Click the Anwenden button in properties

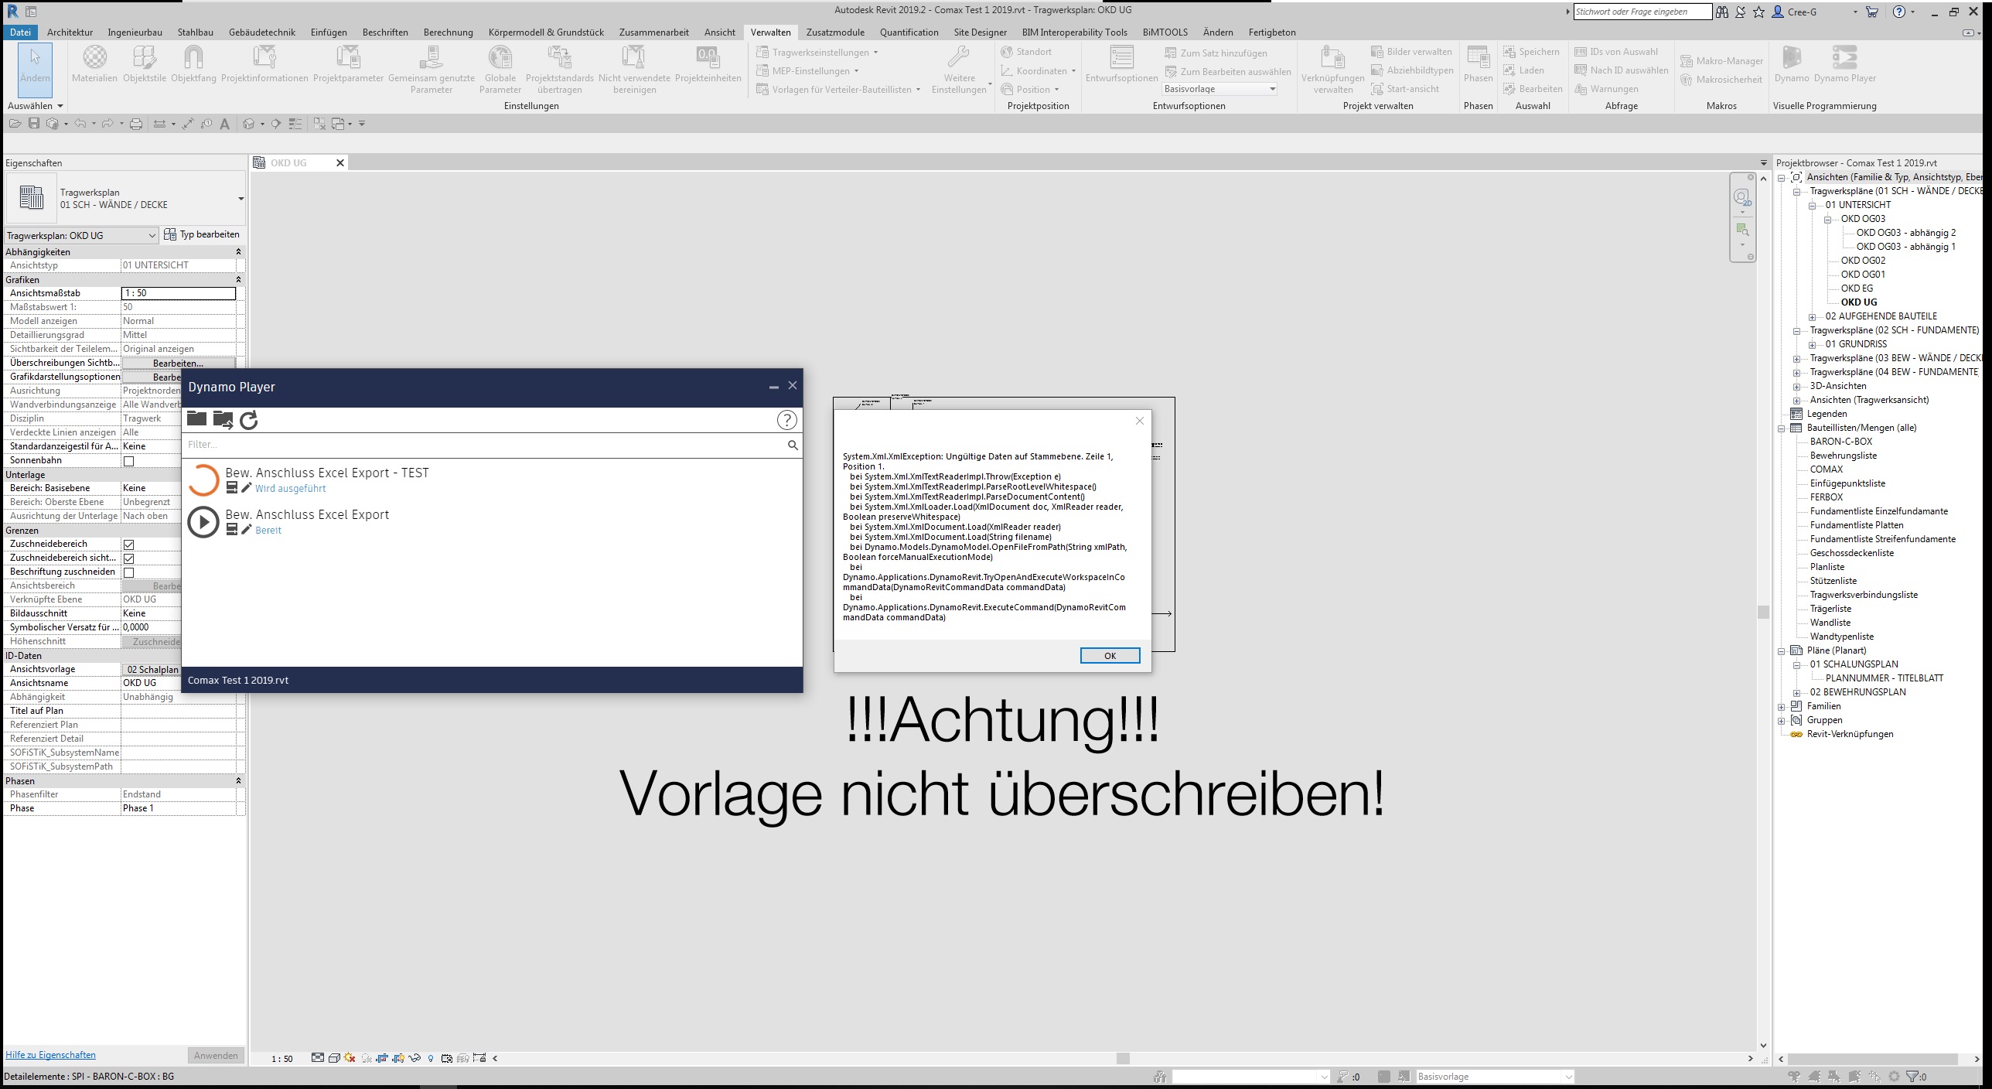point(216,1056)
